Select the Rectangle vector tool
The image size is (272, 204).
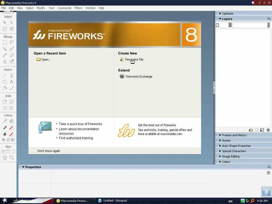[5, 82]
